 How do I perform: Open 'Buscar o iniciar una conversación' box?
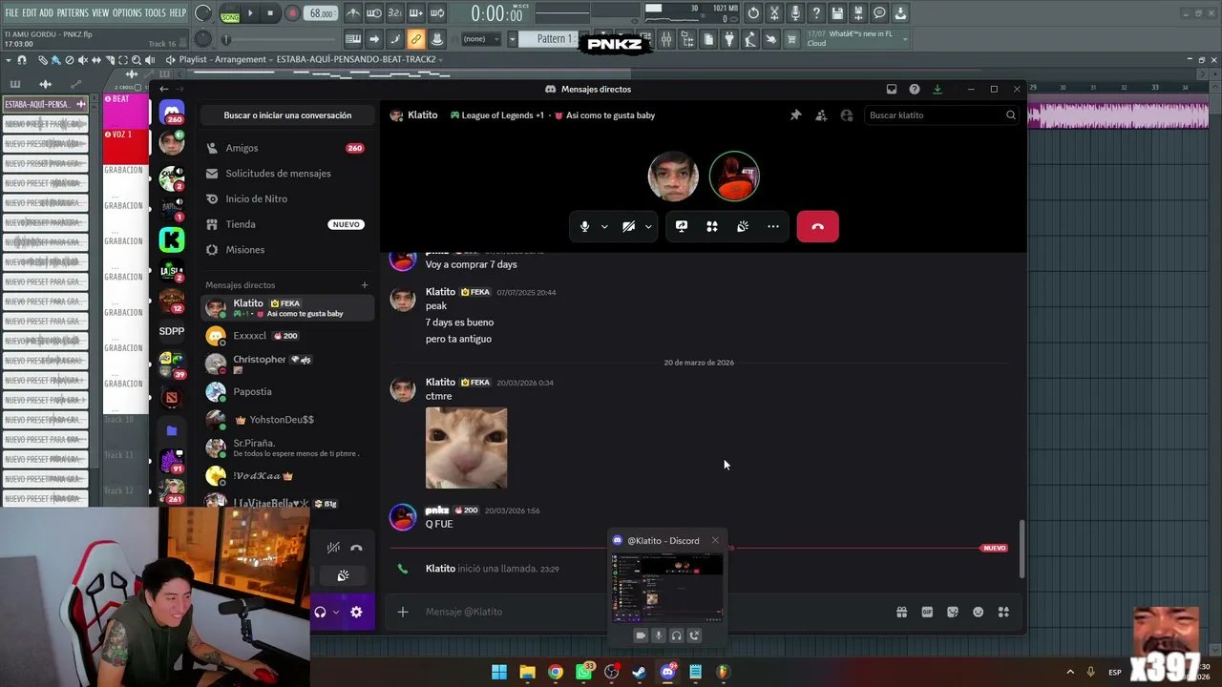(287, 115)
